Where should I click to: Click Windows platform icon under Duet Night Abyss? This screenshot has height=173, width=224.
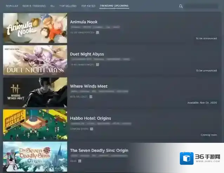97,65
